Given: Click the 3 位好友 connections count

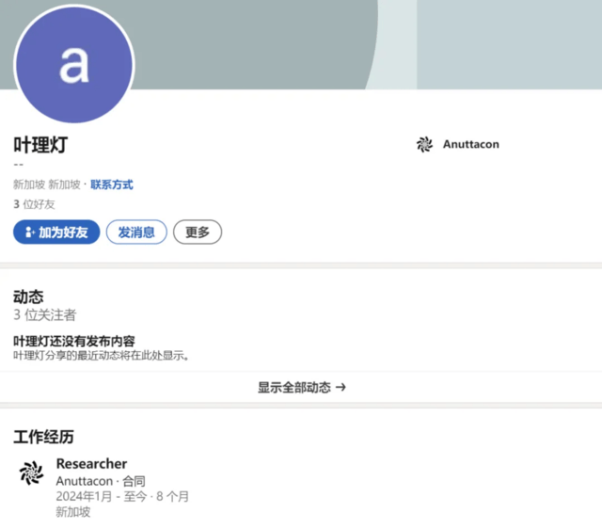Looking at the screenshot, I should pos(34,204).
